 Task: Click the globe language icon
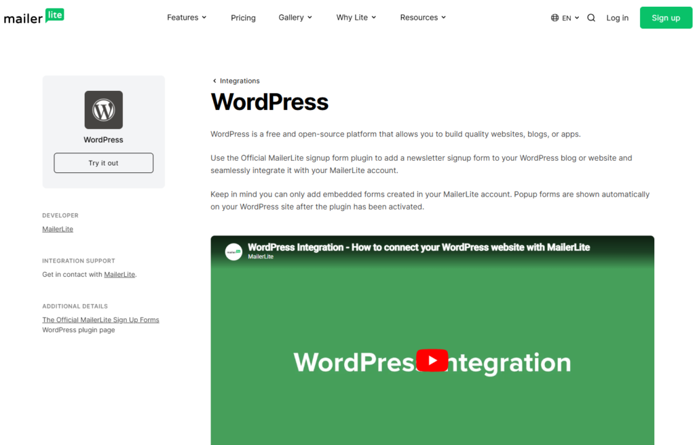[555, 18]
